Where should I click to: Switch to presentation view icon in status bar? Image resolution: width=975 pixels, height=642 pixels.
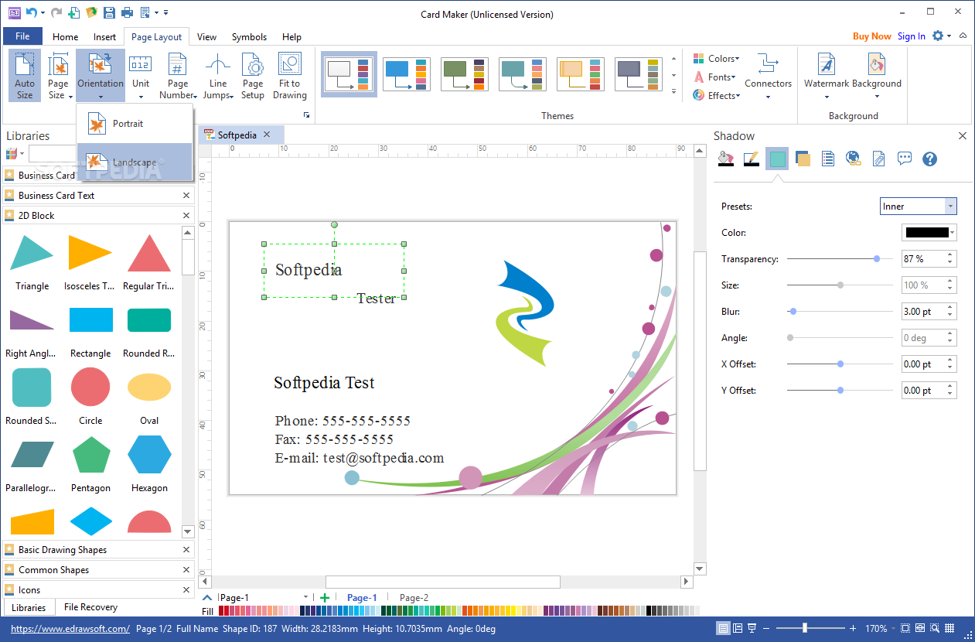pyautogui.click(x=752, y=628)
